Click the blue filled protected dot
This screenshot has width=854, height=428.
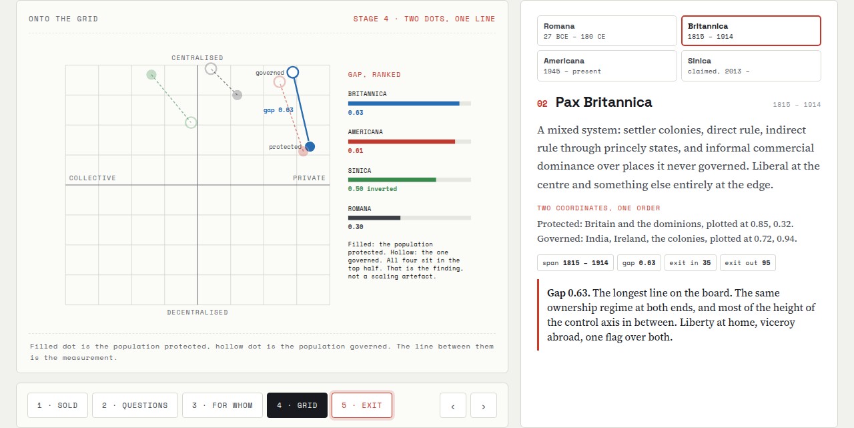coord(310,146)
